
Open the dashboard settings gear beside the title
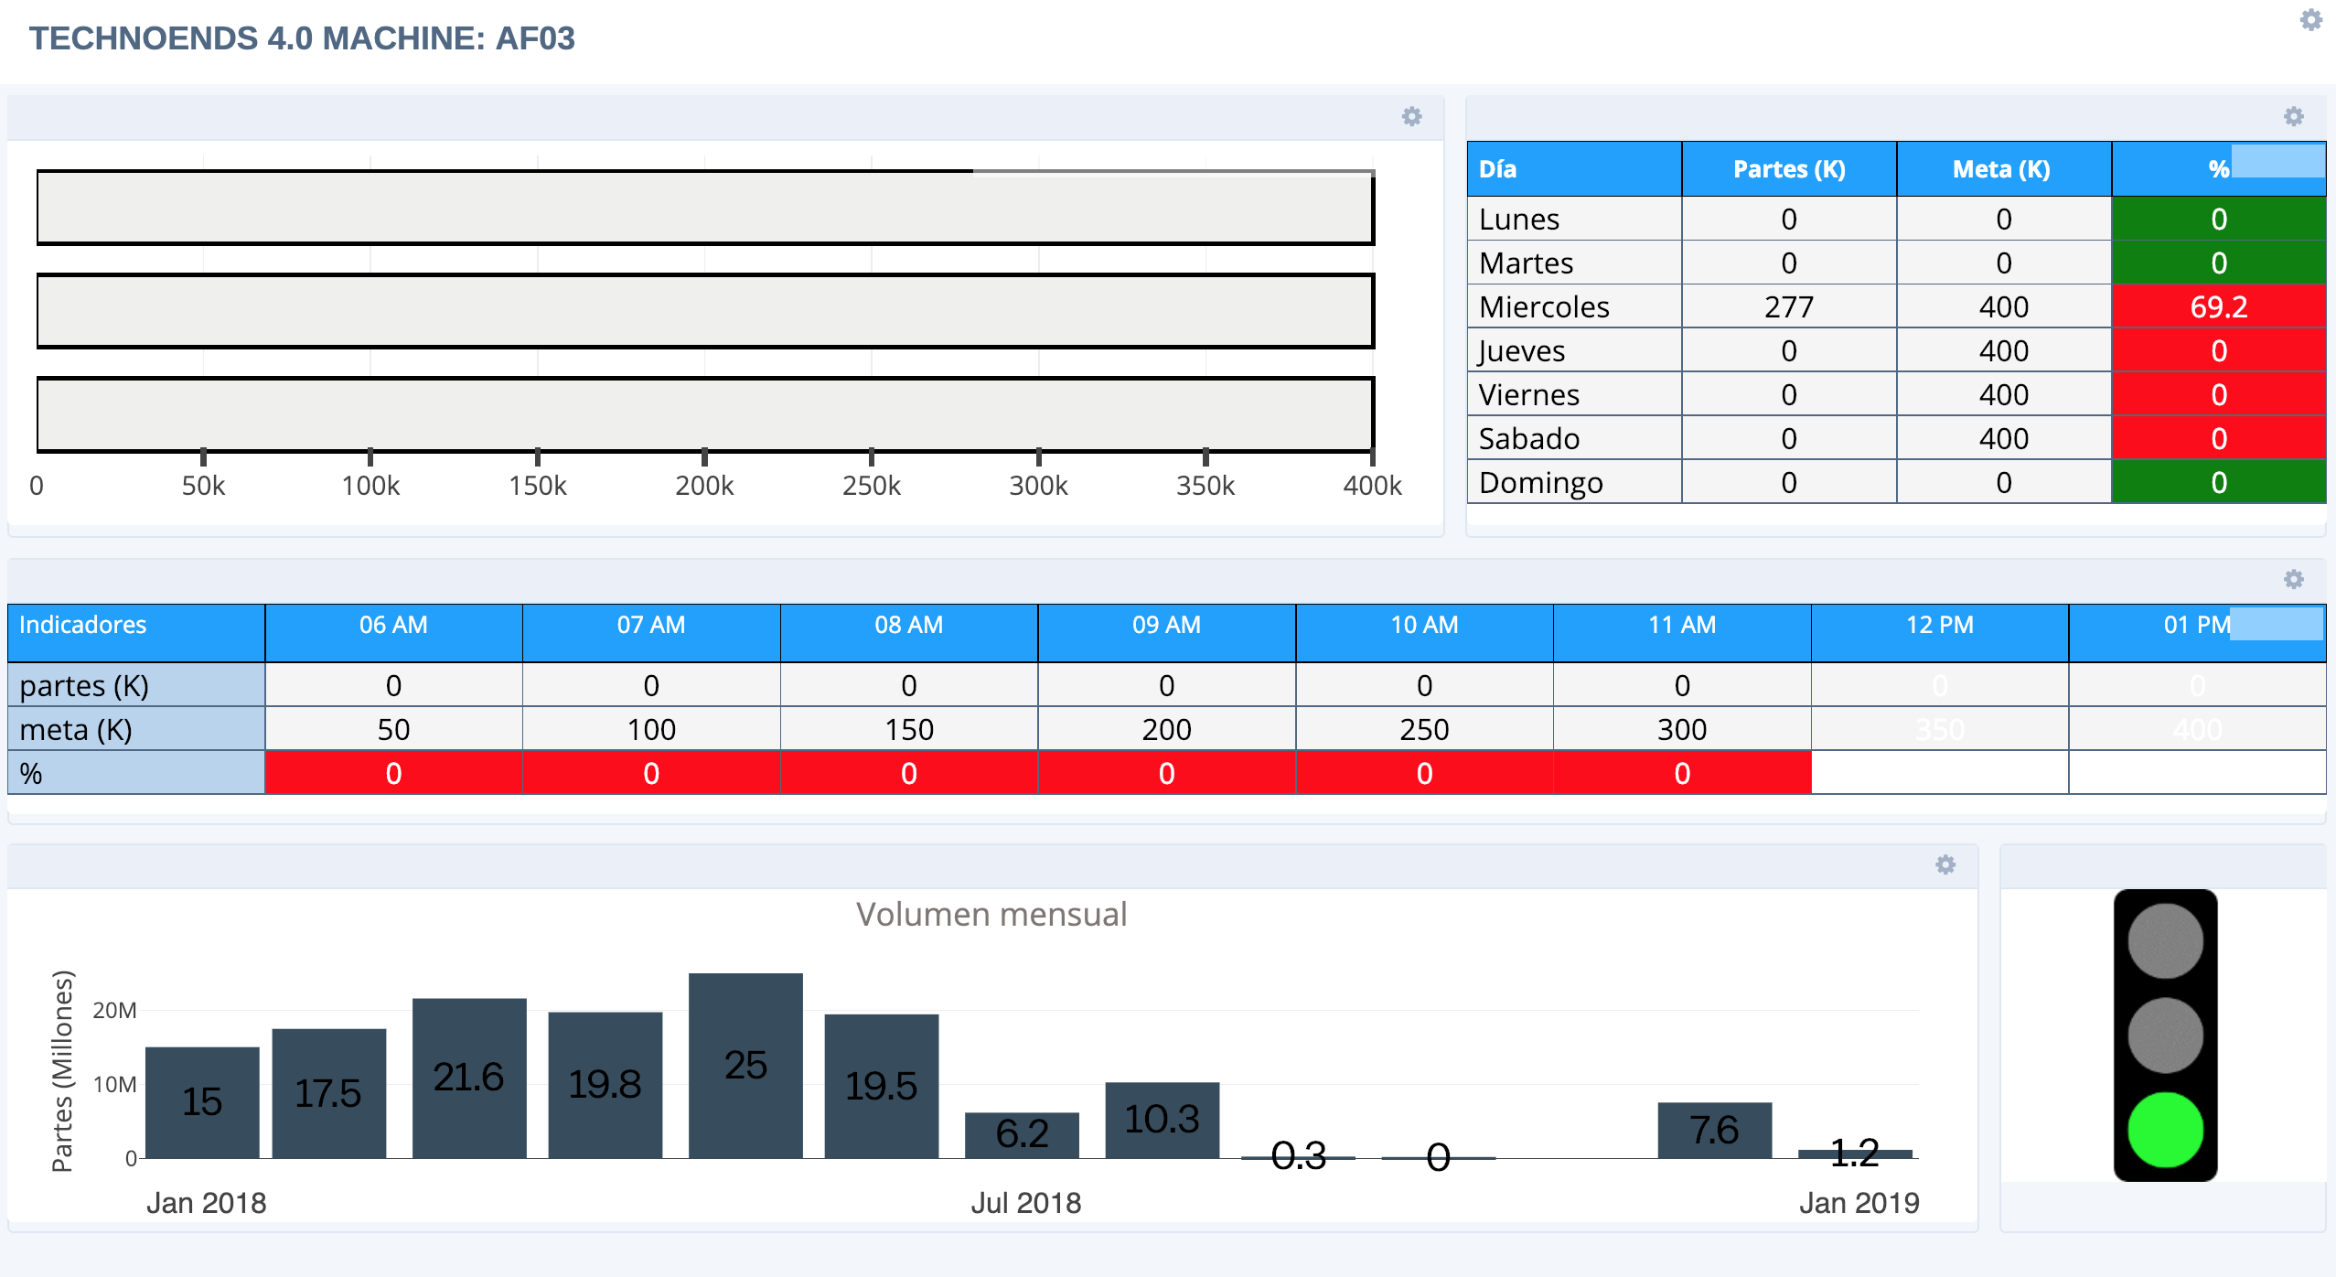(x=2310, y=20)
